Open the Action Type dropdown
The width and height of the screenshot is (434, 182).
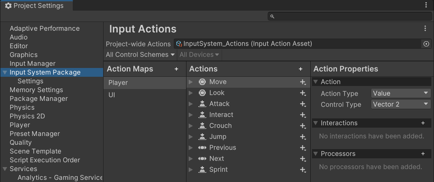coord(401,93)
